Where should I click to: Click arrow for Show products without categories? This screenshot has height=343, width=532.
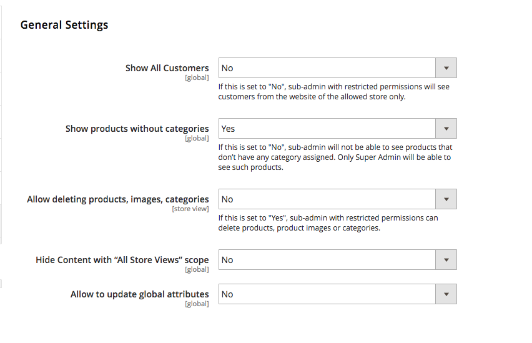point(446,129)
